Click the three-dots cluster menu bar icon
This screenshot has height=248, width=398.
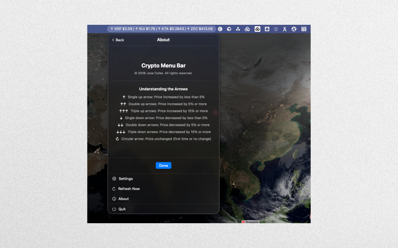coord(238,29)
